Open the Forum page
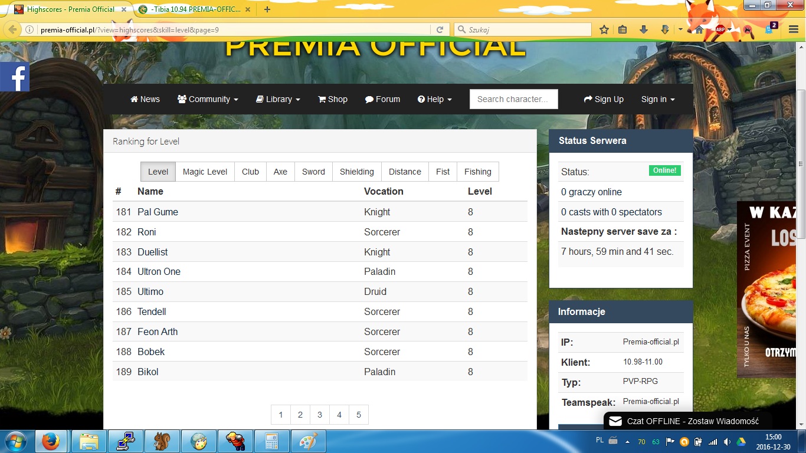This screenshot has width=806, height=453. tap(382, 99)
